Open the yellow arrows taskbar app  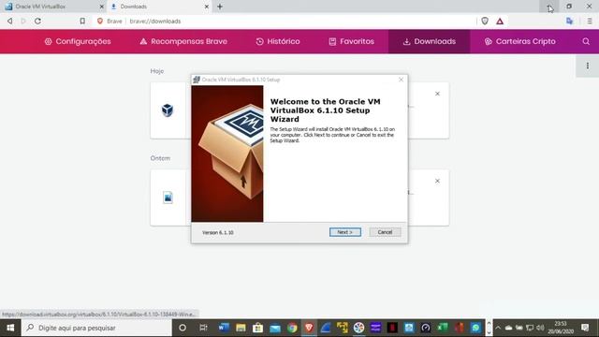343,328
